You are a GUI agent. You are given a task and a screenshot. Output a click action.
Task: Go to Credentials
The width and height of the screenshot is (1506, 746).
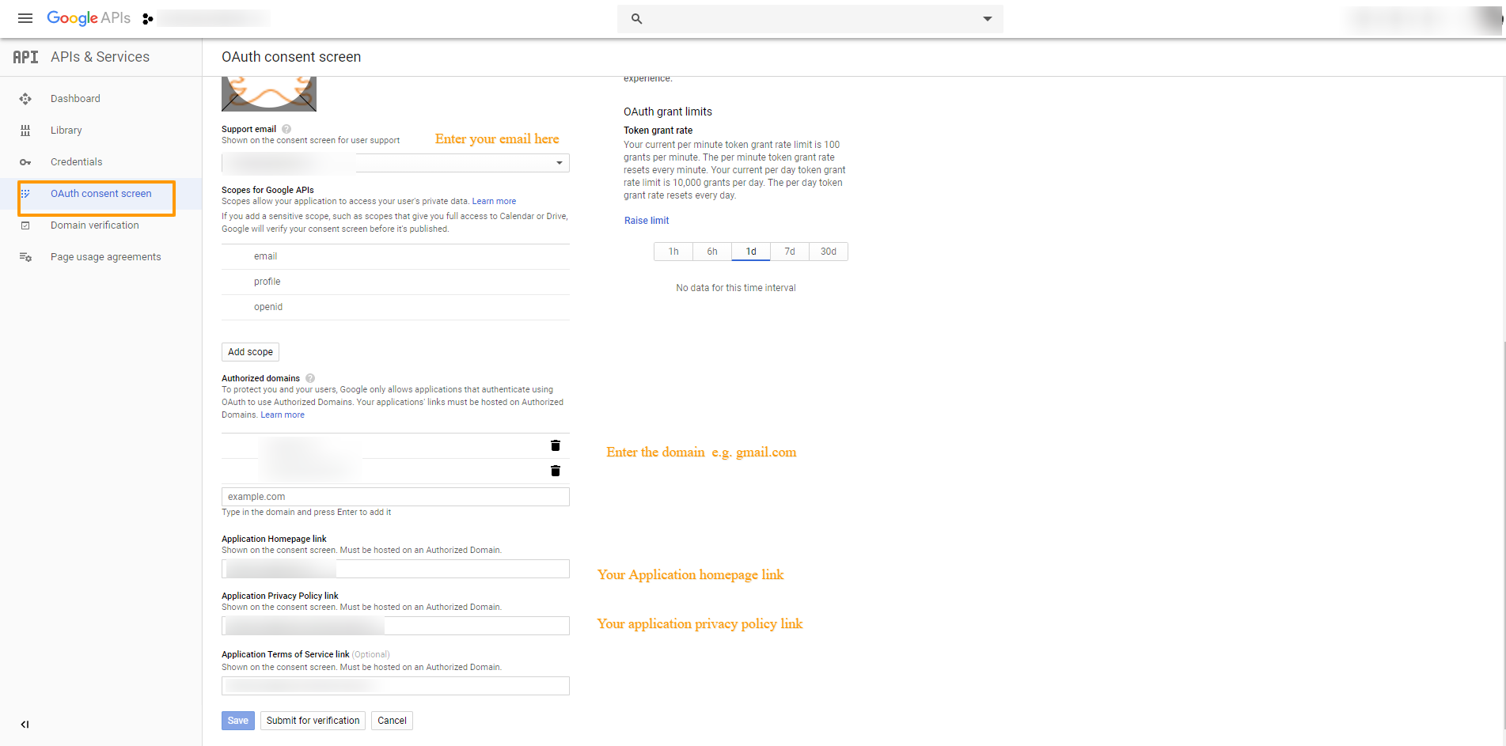tap(77, 162)
